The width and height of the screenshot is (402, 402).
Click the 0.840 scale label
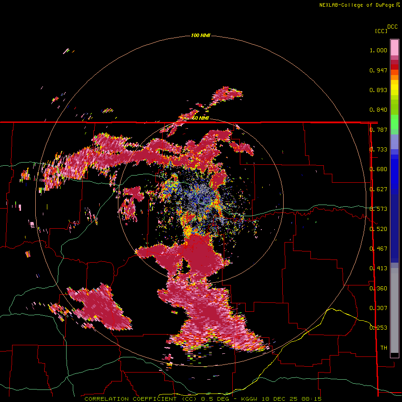pyautogui.click(x=378, y=110)
